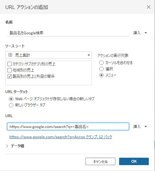155x171 pixels.
Task: Choose Web ページ オブジェクト new tab option
Action: pos(11,99)
